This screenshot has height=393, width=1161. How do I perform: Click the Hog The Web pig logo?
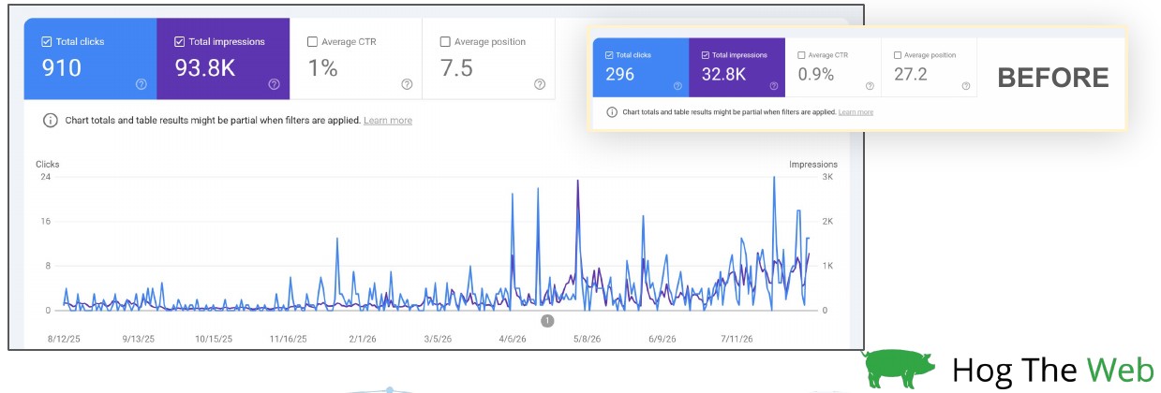(900, 369)
